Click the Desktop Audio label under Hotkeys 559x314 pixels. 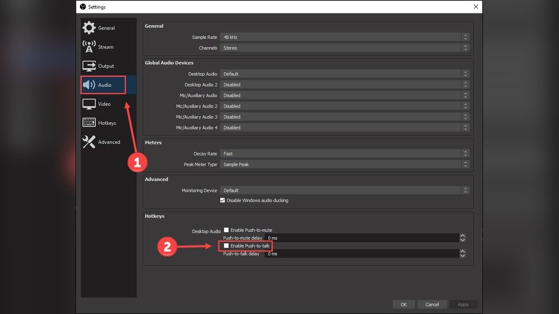tap(206, 231)
